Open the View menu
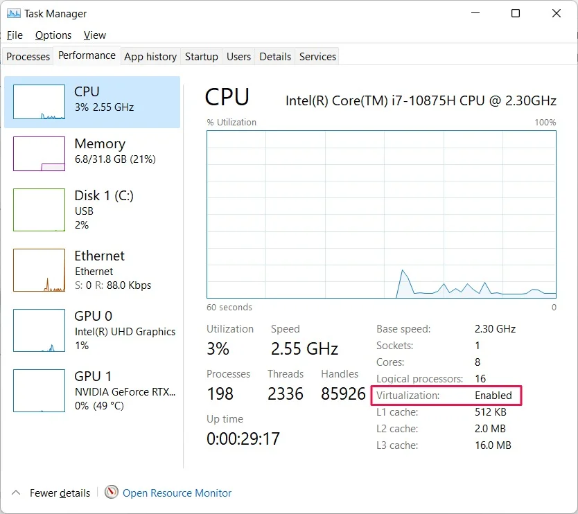Image resolution: width=578 pixels, height=514 pixels. (95, 35)
